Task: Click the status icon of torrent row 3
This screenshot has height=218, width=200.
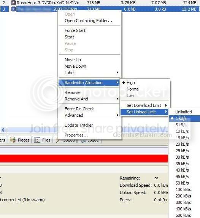Action: [x=13, y=9]
